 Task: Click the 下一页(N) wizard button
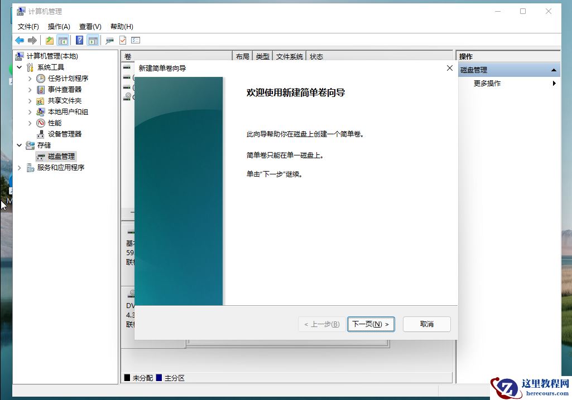point(371,324)
